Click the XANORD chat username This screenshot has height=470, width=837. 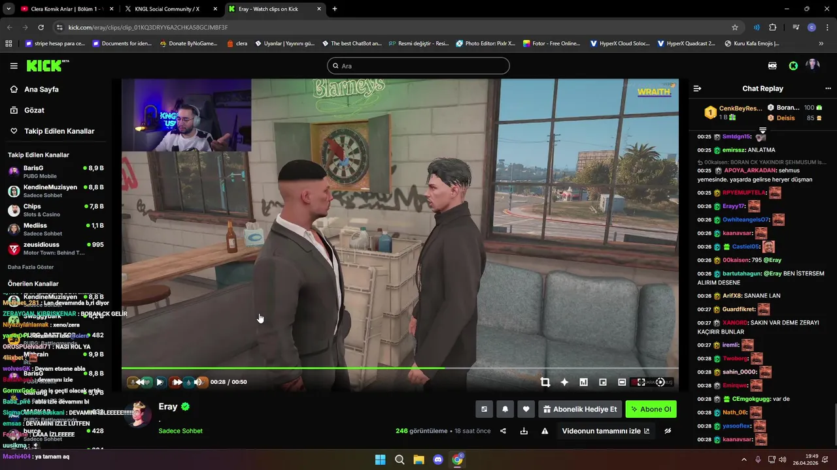[735, 322]
